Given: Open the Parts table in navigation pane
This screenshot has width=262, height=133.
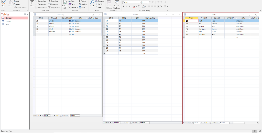Looking at the screenshot, I should [x=15, y=24].
